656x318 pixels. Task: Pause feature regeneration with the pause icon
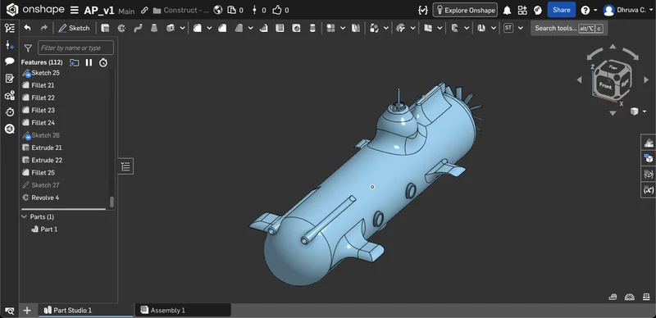point(89,62)
